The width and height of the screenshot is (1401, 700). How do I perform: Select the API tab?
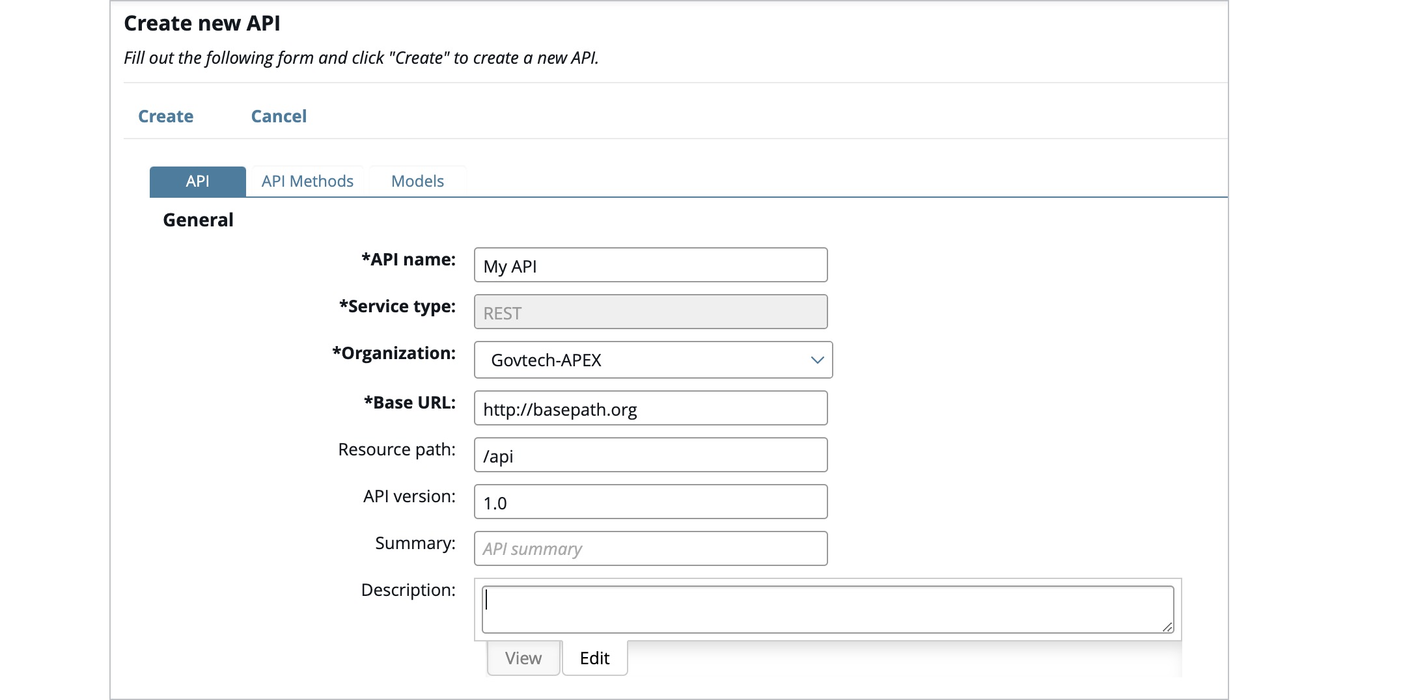[197, 181]
